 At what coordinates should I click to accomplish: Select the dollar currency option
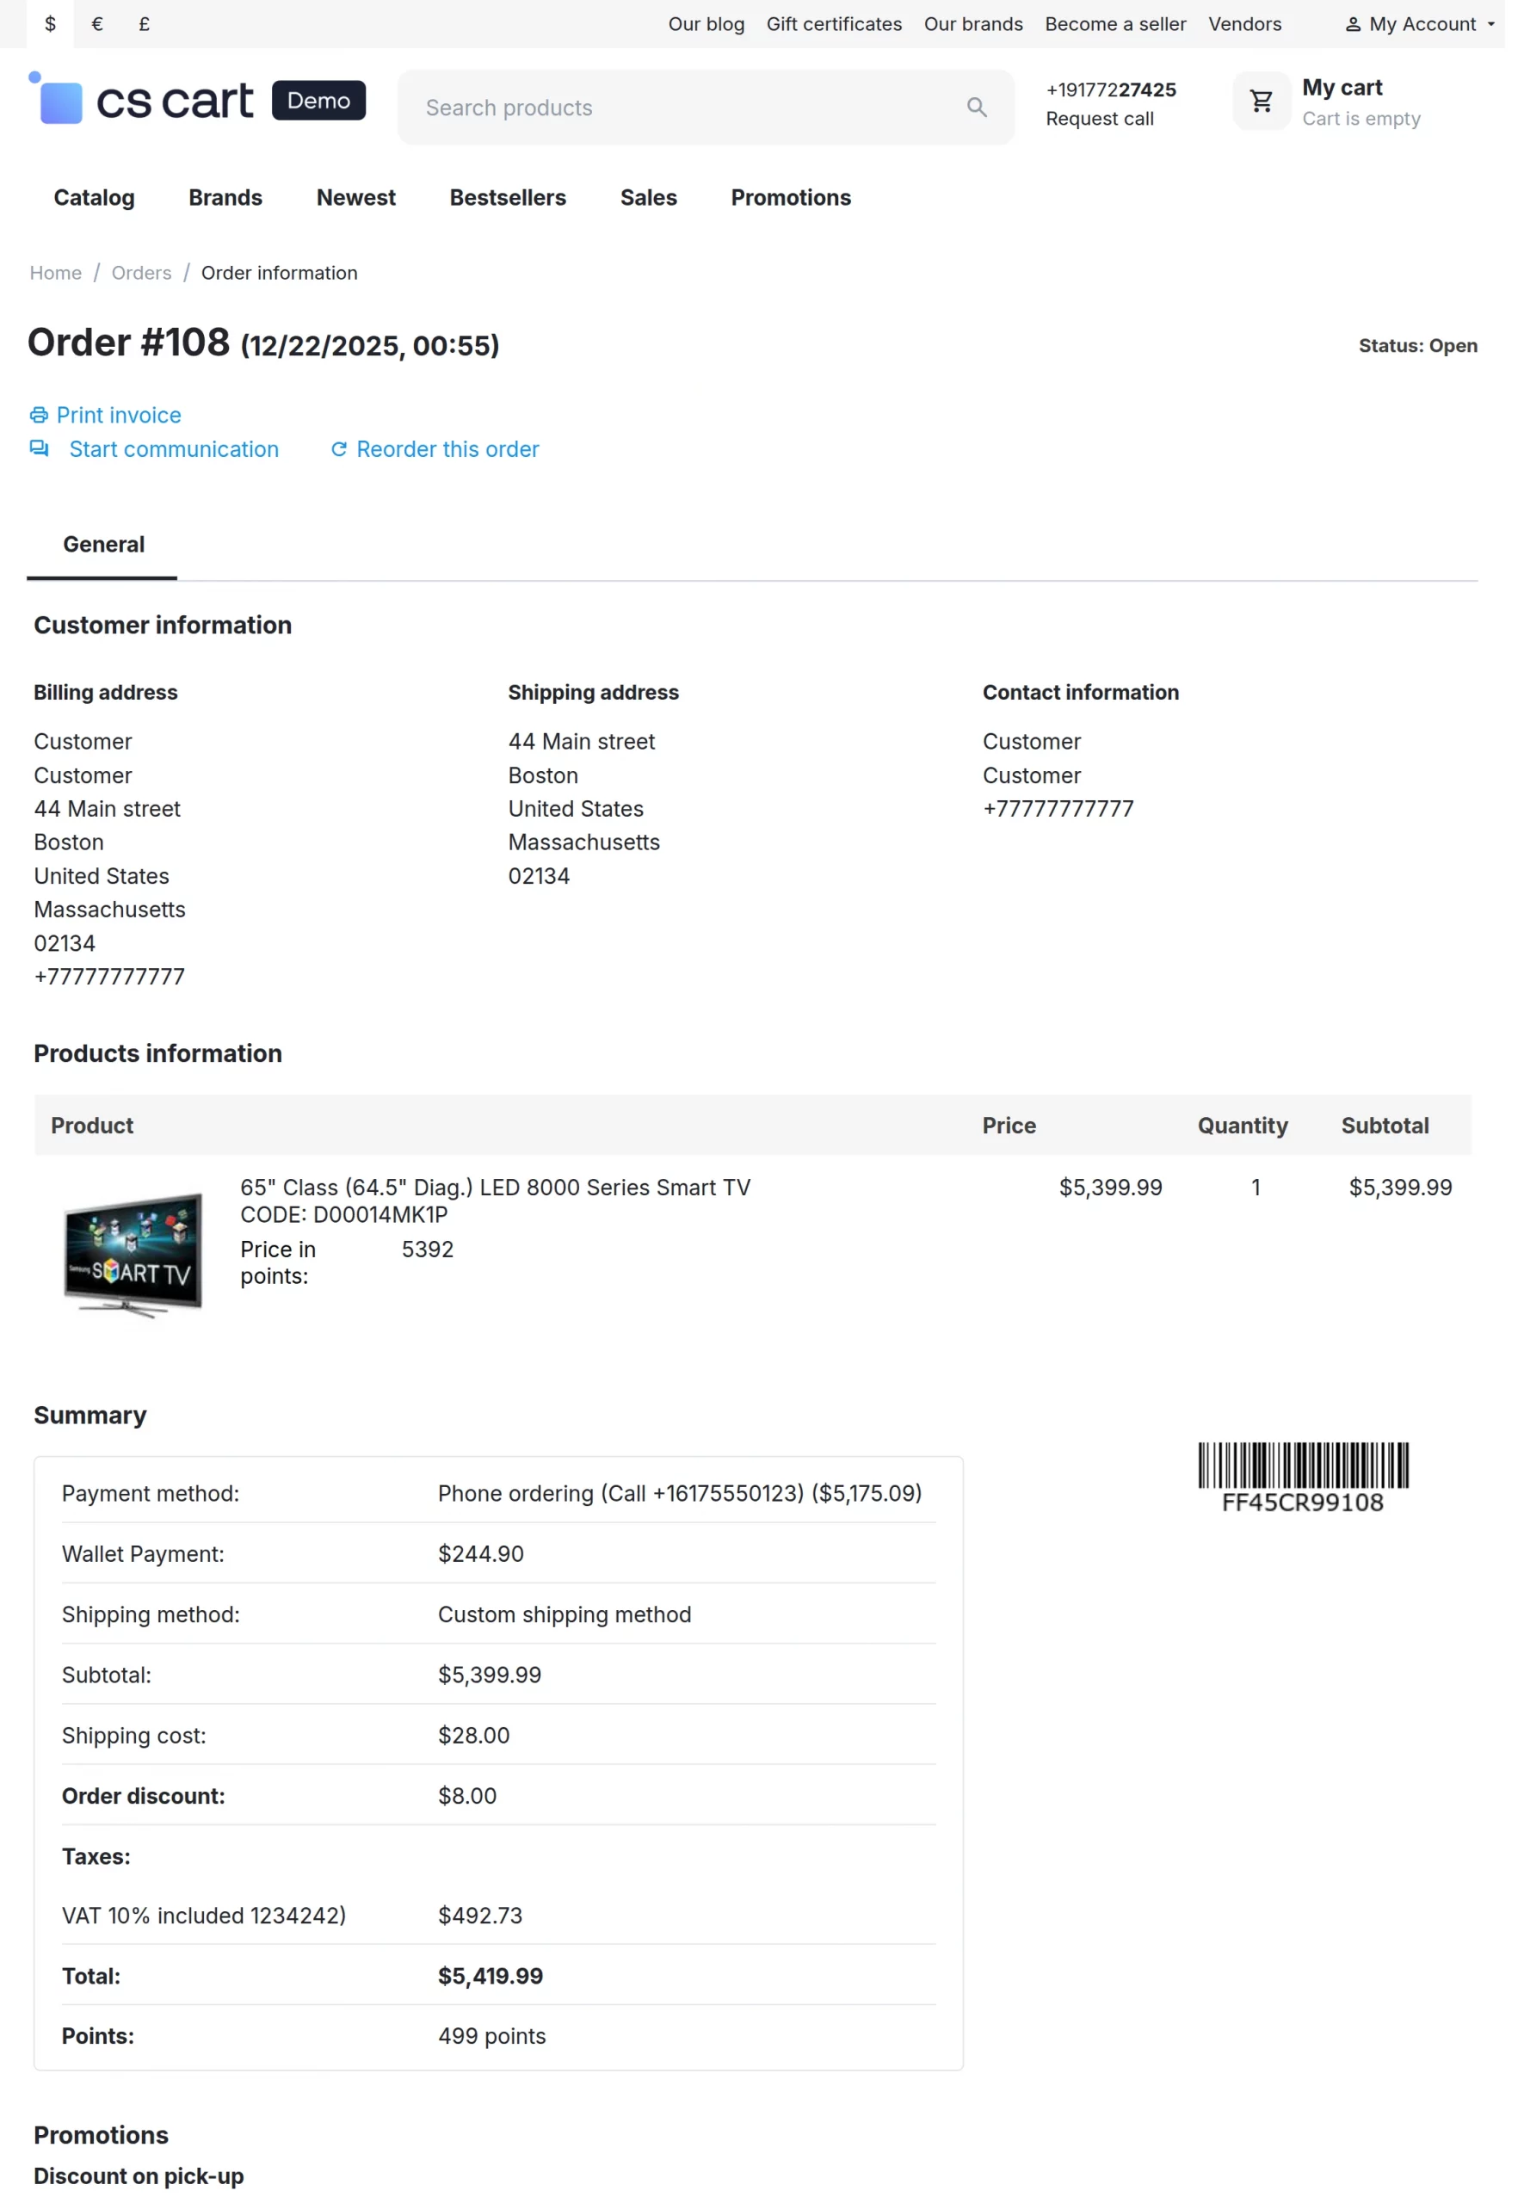click(50, 24)
